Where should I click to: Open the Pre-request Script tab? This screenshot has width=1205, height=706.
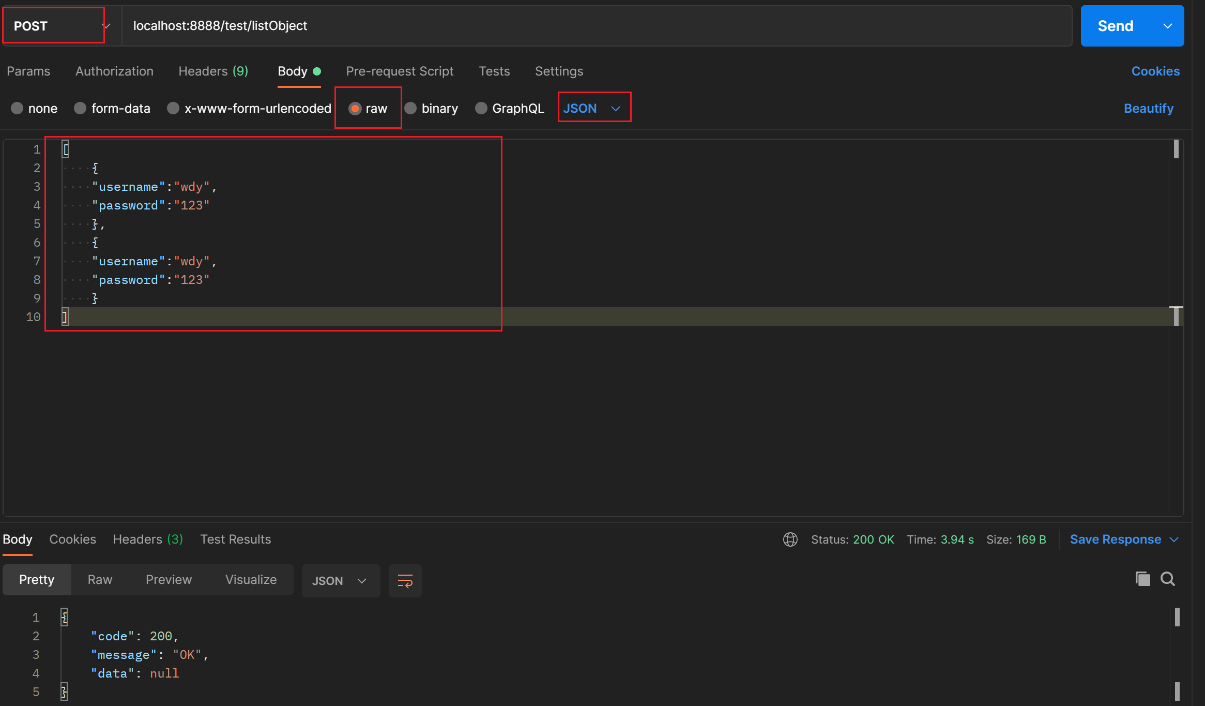pyautogui.click(x=400, y=71)
